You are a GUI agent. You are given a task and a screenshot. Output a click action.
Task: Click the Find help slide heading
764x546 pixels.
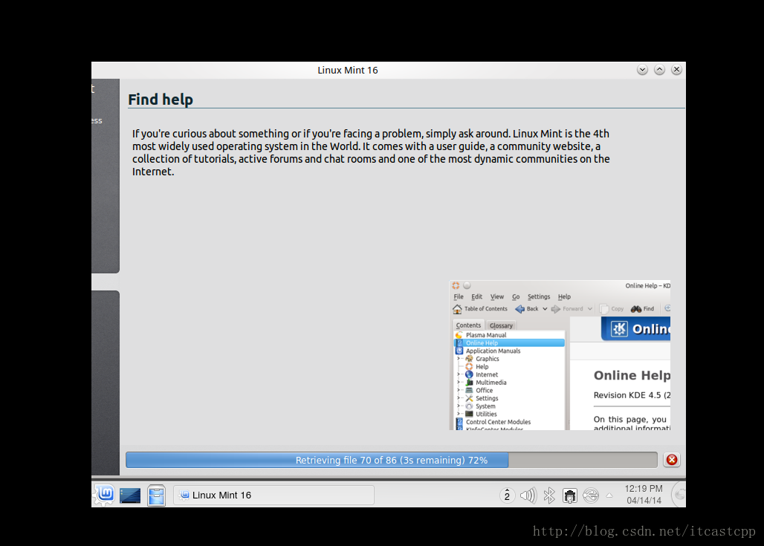tap(161, 100)
